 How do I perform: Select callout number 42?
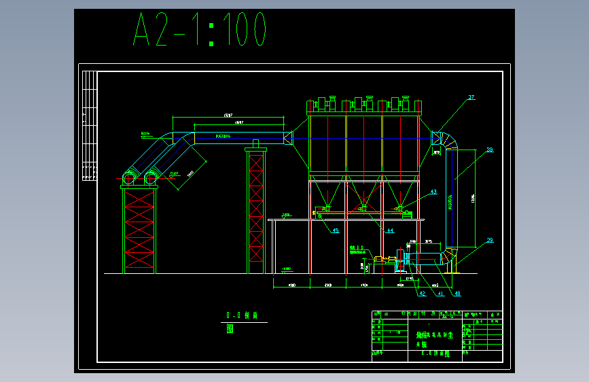422,294
